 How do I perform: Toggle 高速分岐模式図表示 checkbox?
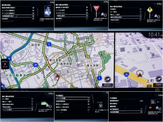pyautogui.click(x=33, y=8)
